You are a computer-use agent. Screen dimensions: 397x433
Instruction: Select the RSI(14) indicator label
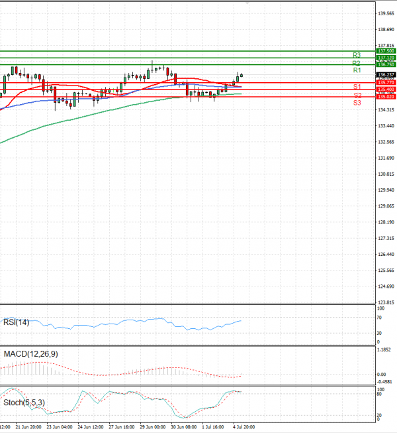click(17, 322)
